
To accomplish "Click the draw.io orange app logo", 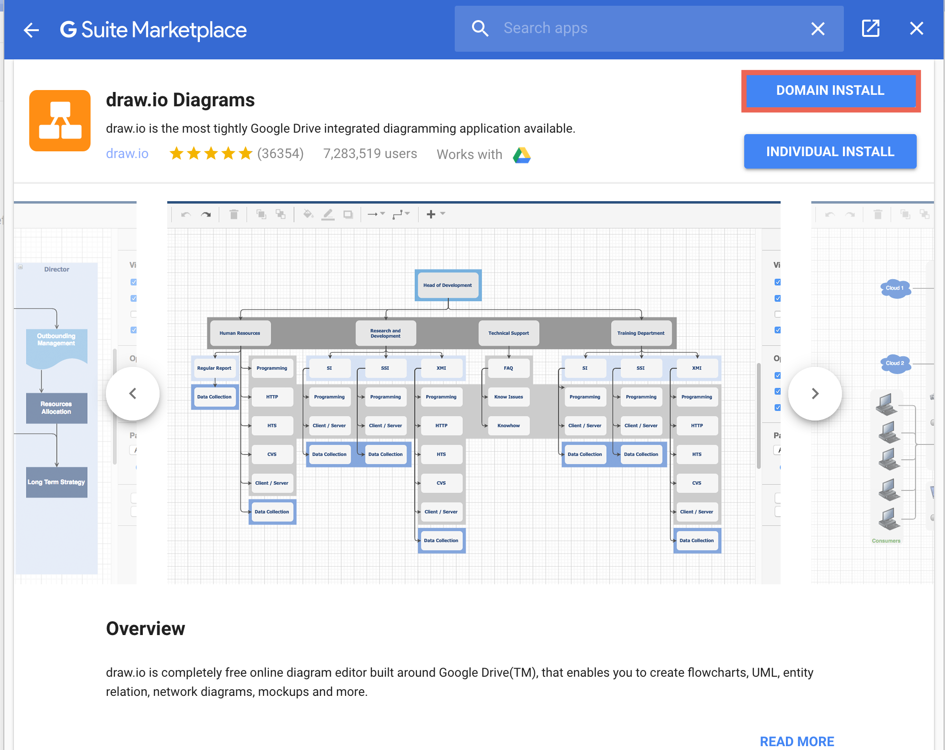I will point(60,121).
